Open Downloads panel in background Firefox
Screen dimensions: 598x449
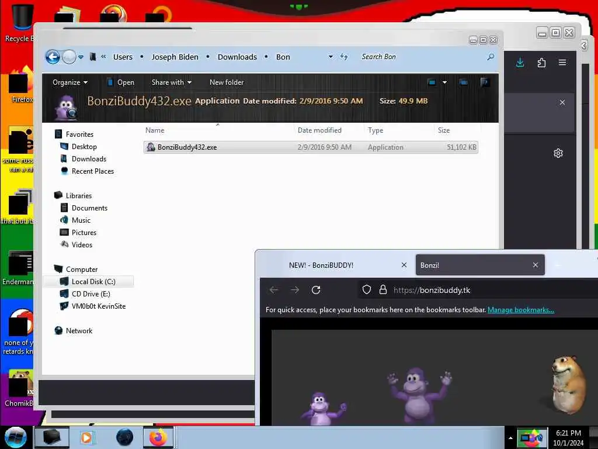click(520, 63)
